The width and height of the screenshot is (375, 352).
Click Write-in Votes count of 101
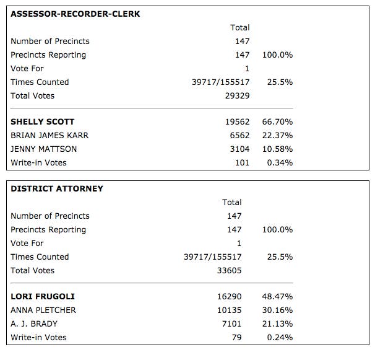pyautogui.click(x=242, y=162)
